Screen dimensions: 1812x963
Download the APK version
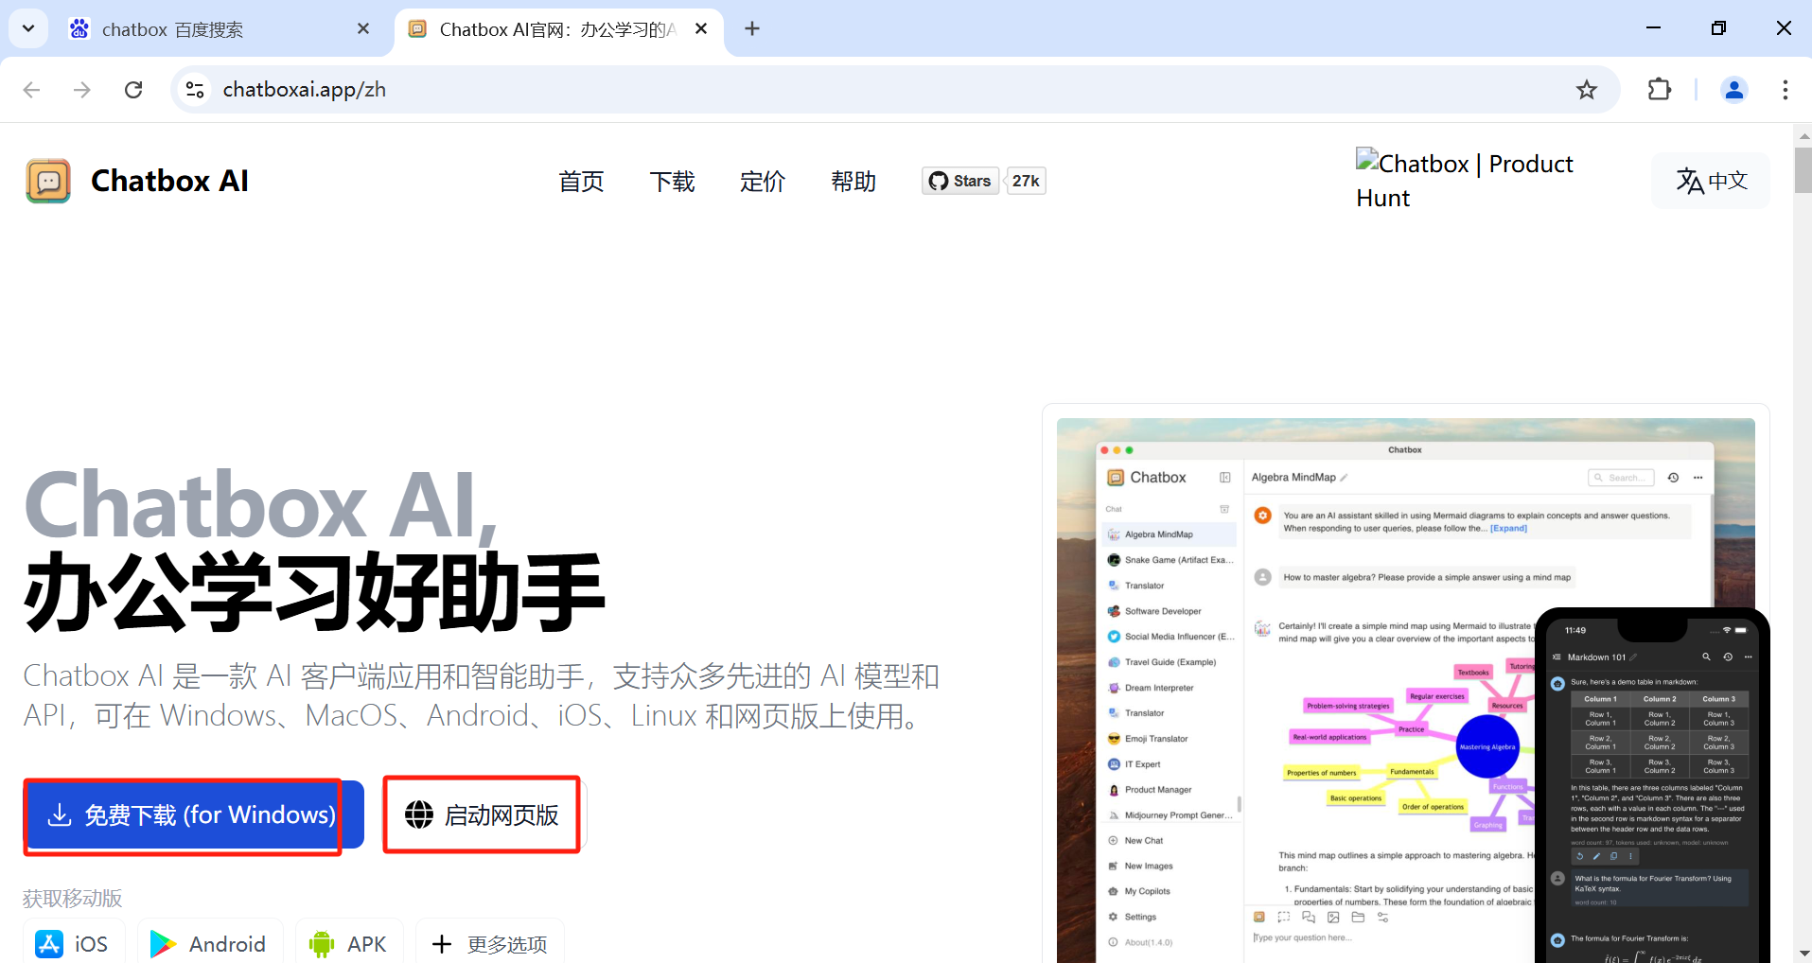pos(349,943)
